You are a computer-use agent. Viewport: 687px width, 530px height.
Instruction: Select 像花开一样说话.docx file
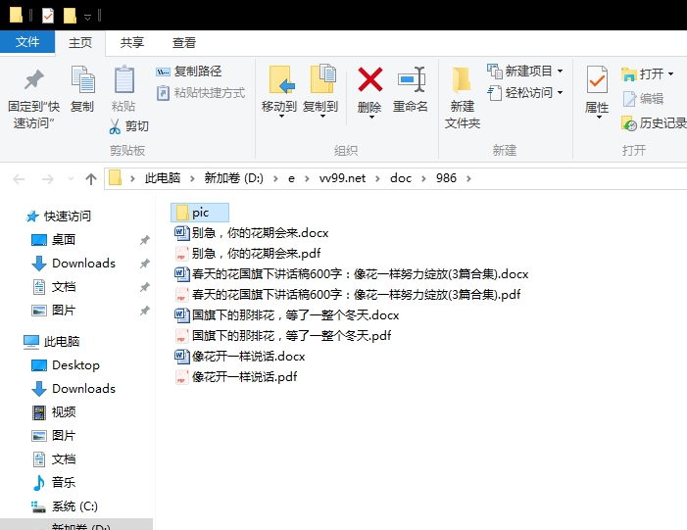[x=240, y=357]
